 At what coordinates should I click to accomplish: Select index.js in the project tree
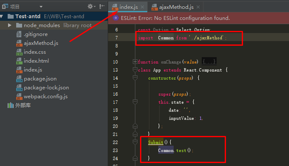(33, 70)
